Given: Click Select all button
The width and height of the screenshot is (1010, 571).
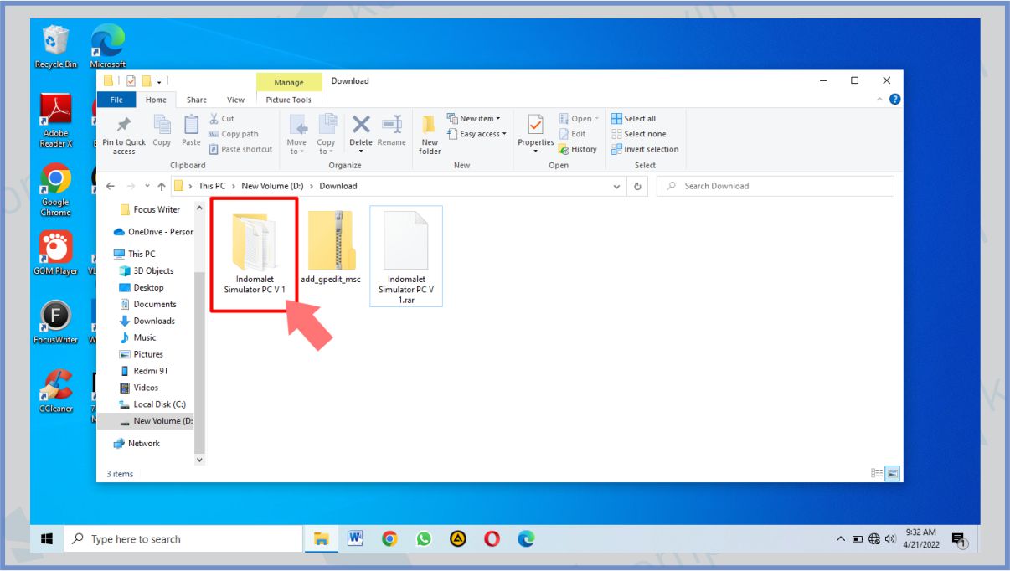Looking at the screenshot, I should (634, 119).
